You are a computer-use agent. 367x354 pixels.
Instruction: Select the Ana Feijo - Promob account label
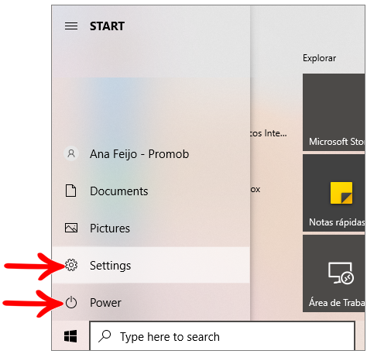pos(139,154)
